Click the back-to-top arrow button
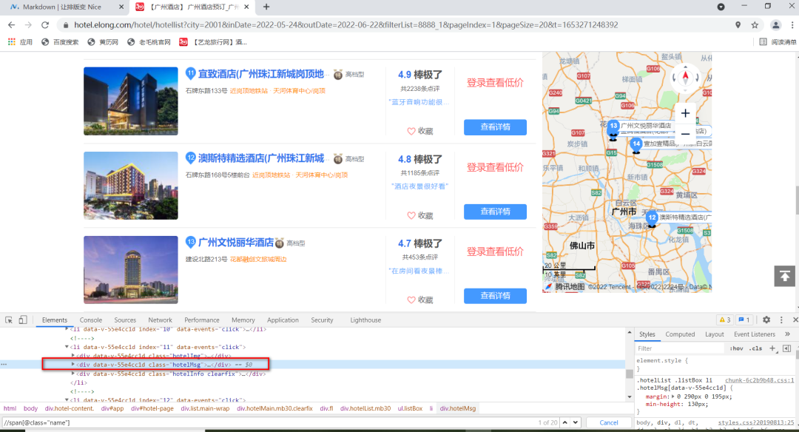This screenshot has height=432, width=799. click(x=785, y=276)
